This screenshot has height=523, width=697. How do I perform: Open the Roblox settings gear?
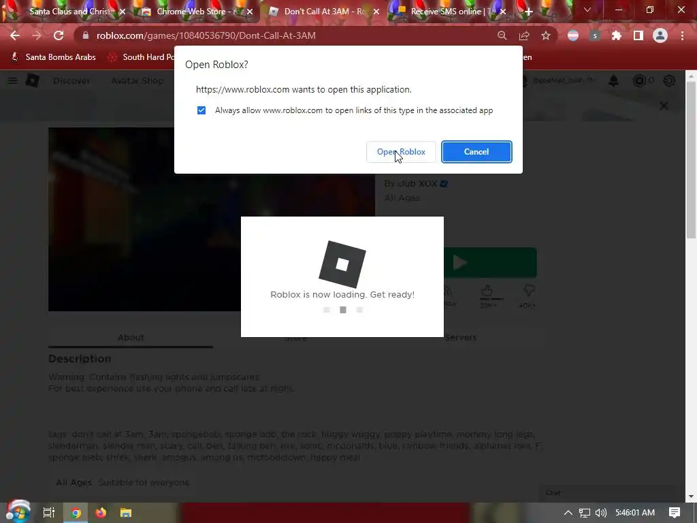click(x=669, y=80)
